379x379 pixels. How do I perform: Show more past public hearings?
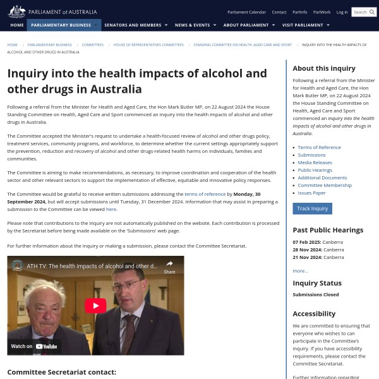coord(300,270)
